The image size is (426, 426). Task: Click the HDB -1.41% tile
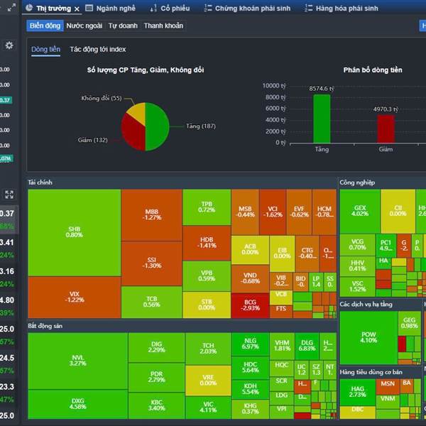point(207,243)
